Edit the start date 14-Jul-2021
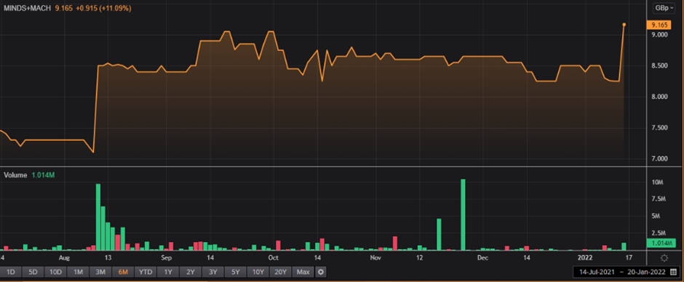This screenshot has width=684, height=282. (597, 272)
